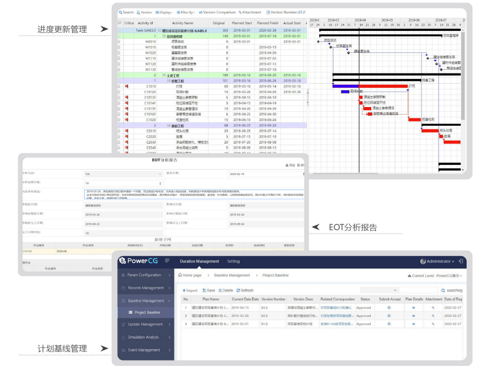Check the row checkbox for activity C2010
Screen dimensions: 489x372
119,131
